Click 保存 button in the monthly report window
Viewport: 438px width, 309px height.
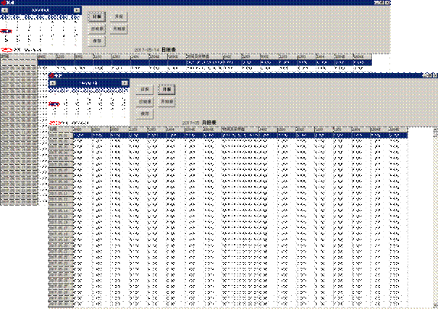(146, 114)
